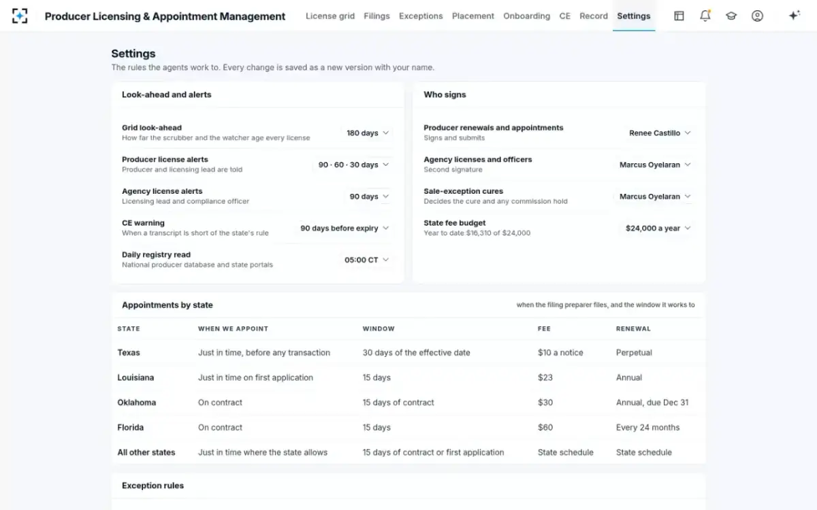This screenshot has height=510, width=817.
Task: Open Grid look-ahead 180 days dropdown
Action: click(x=368, y=133)
